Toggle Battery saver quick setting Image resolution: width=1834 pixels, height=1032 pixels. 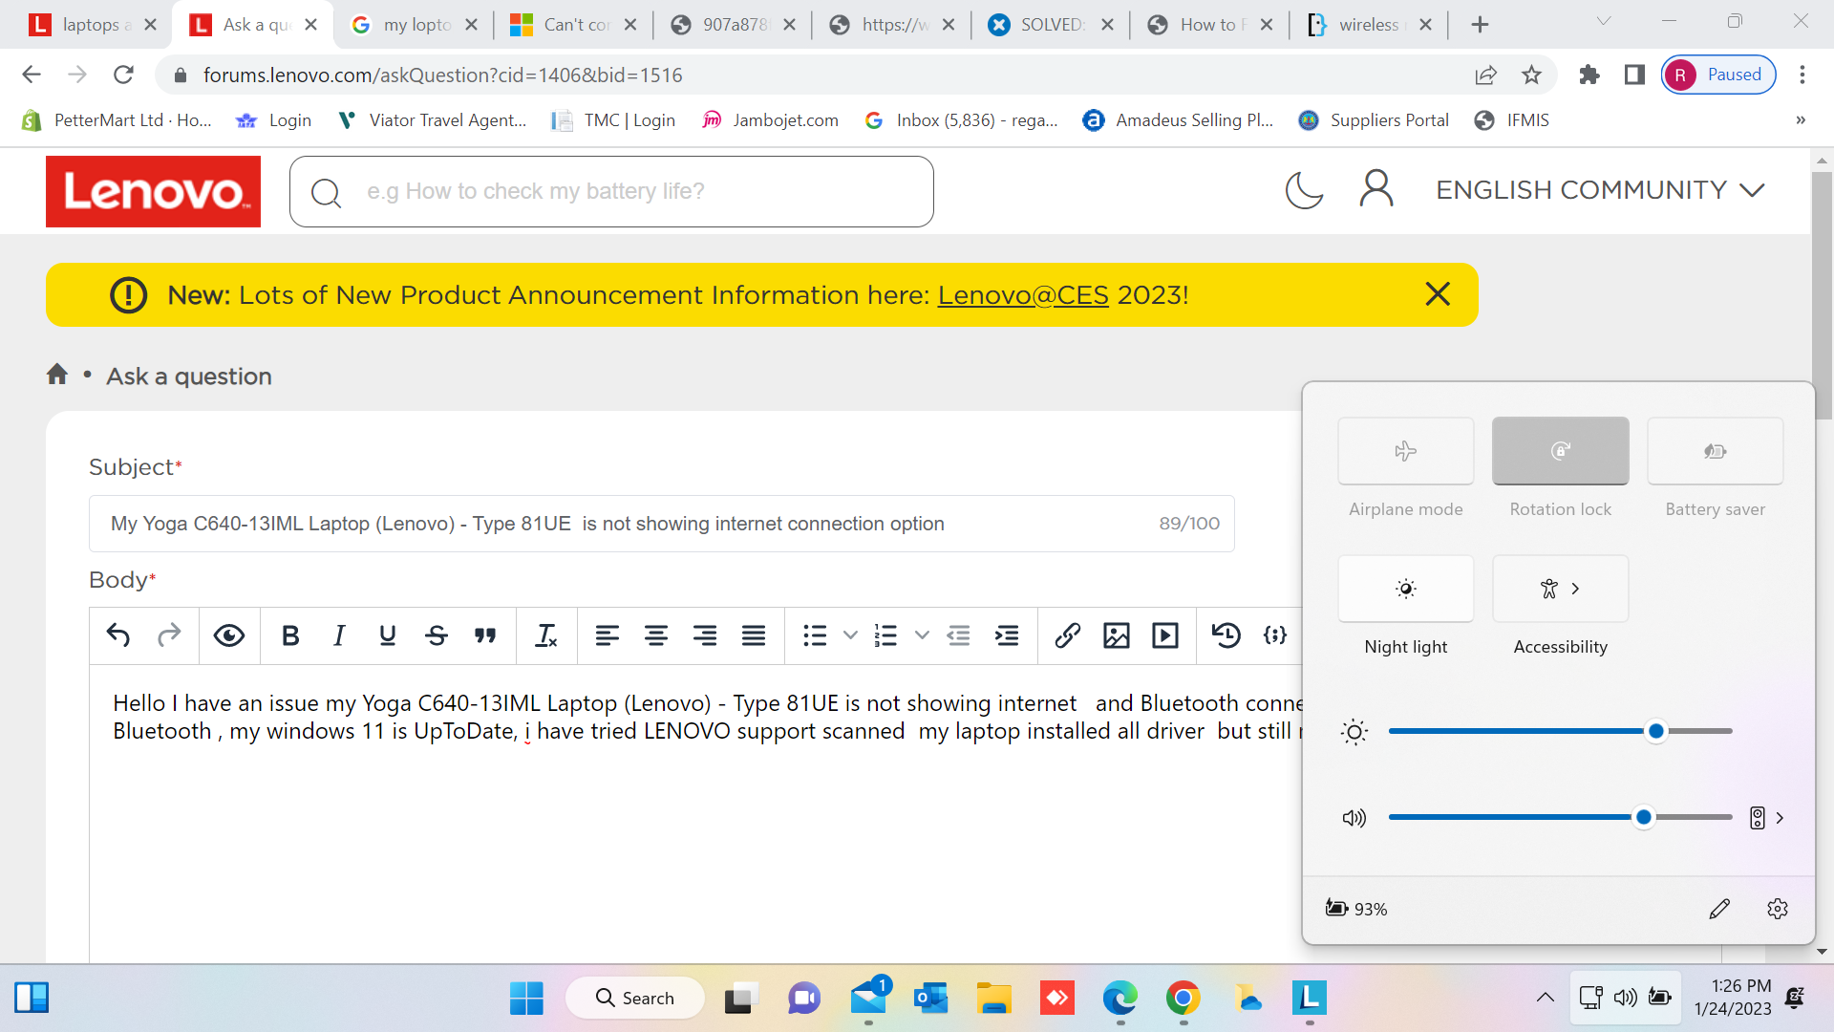[1716, 451]
